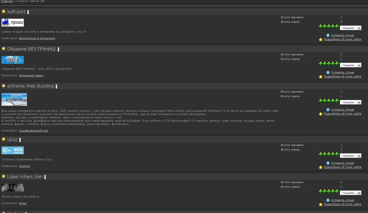Click the star icon beside Luber killers clan
The height and width of the screenshot is (213, 368).
[x=4, y=176]
